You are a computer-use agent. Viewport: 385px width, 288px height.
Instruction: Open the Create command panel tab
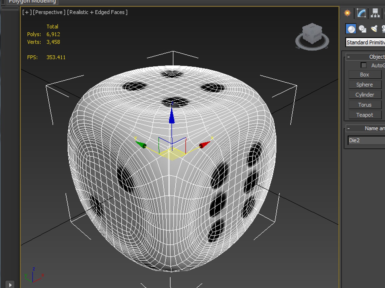click(347, 13)
